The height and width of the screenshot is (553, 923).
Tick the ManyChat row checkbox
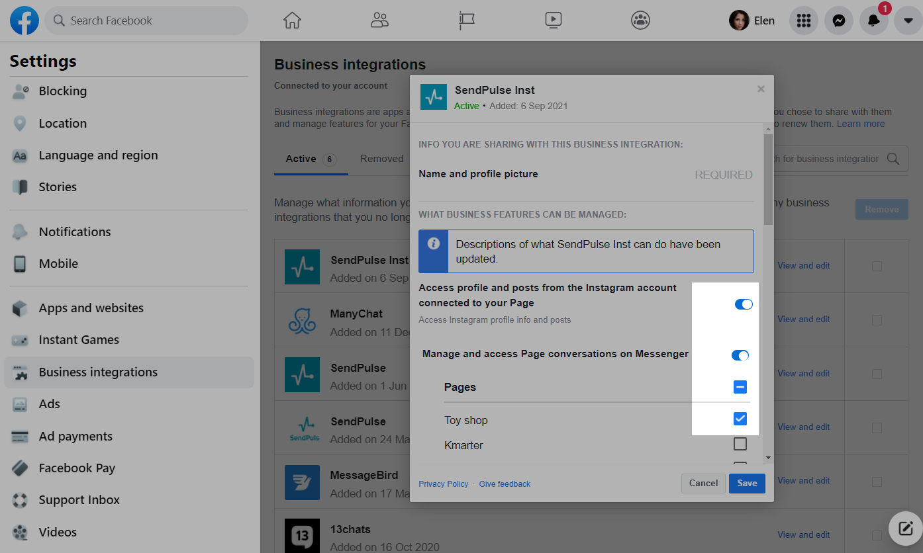point(877,319)
